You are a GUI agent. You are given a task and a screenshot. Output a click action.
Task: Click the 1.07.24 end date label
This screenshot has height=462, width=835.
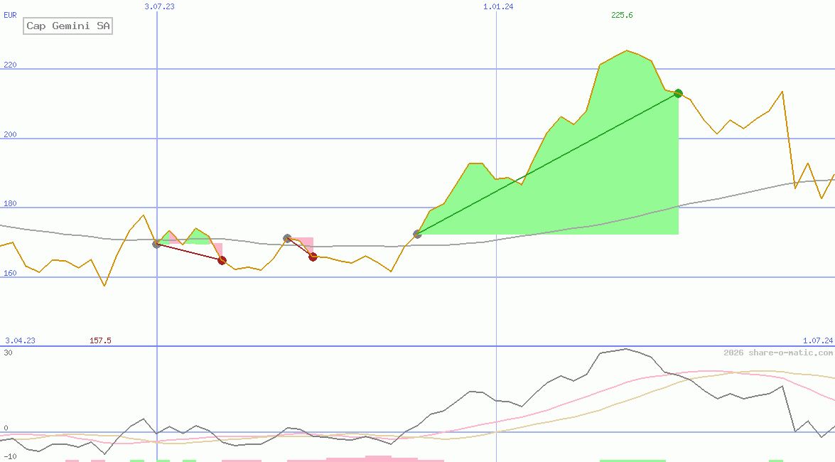817,340
